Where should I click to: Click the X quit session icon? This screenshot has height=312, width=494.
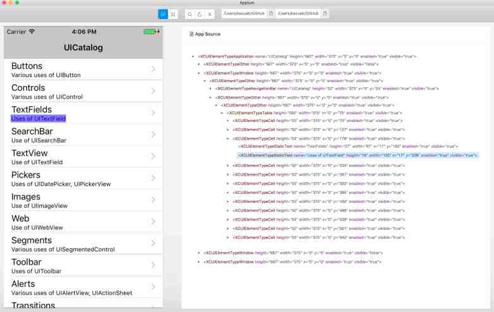pos(210,14)
